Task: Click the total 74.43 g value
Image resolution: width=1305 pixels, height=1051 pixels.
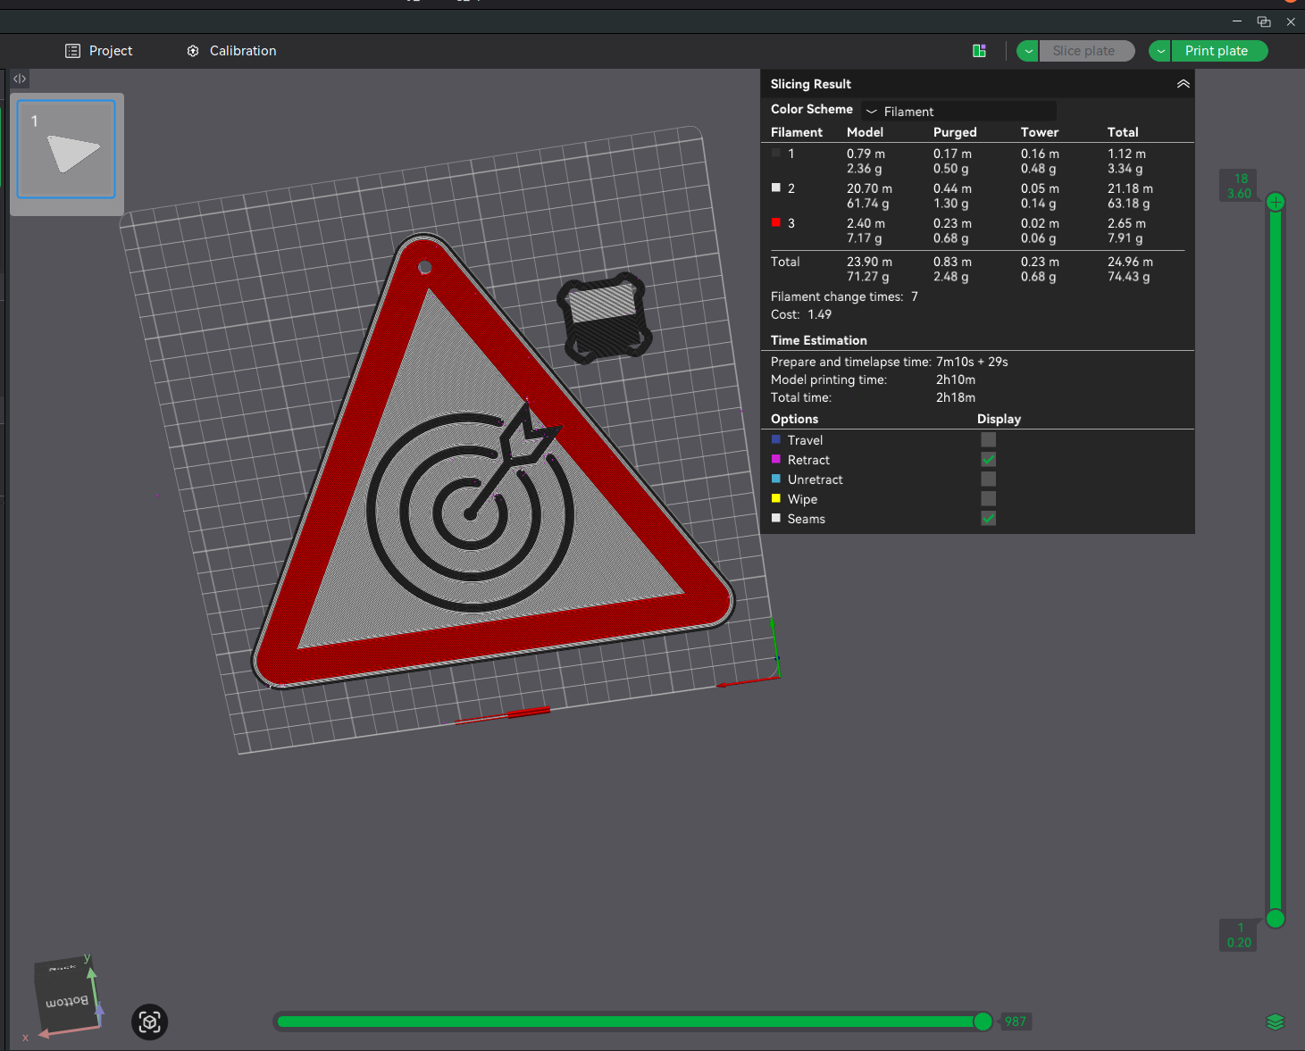Action: pyautogui.click(x=1129, y=277)
